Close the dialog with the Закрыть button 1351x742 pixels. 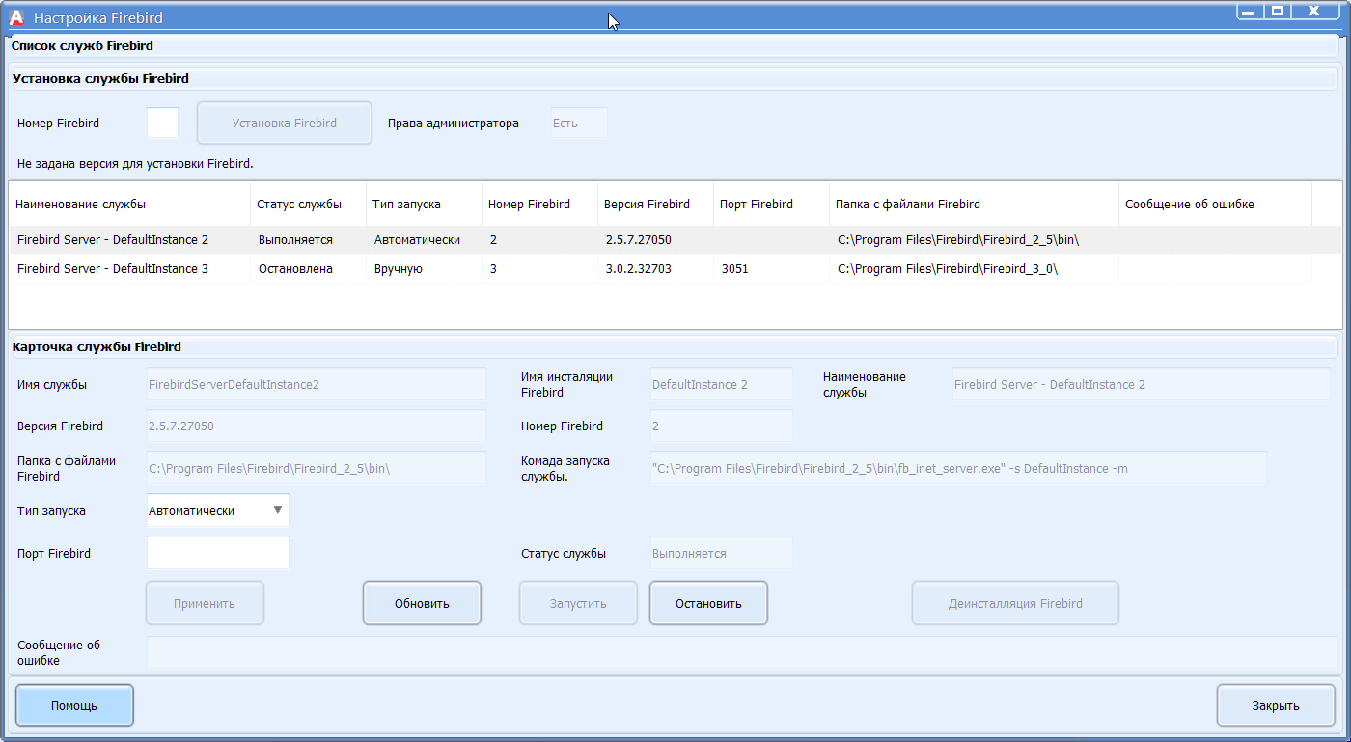coord(1276,705)
